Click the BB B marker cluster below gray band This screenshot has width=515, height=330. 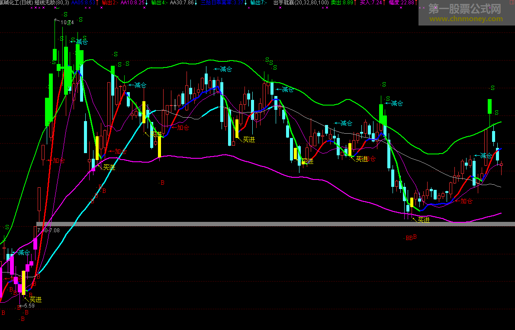click(x=411, y=237)
